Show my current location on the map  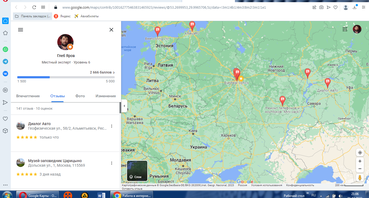[360, 153]
